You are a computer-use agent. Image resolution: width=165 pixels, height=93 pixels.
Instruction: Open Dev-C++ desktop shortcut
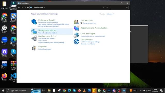pos(4,65)
